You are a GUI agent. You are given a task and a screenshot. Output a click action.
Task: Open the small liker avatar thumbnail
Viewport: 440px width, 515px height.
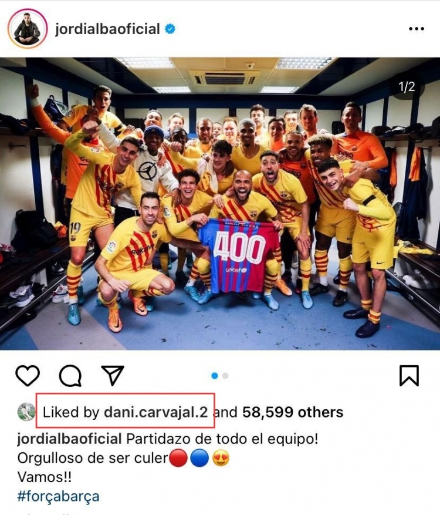pyautogui.click(x=26, y=412)
